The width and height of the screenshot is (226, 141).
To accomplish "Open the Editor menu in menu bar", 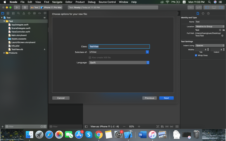I will coord(69,2).
